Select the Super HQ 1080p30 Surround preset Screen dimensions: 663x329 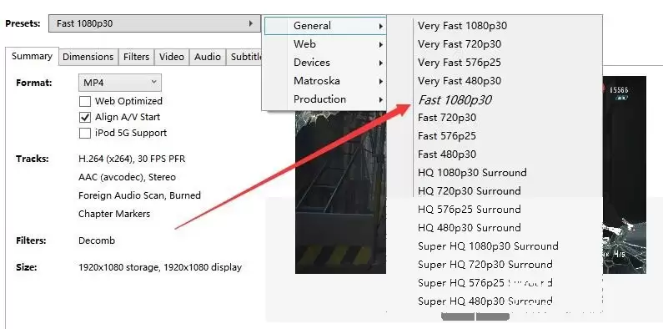coord(488,246)
